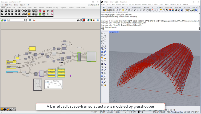Select the large green-outlined output component

tap(91, 57)
